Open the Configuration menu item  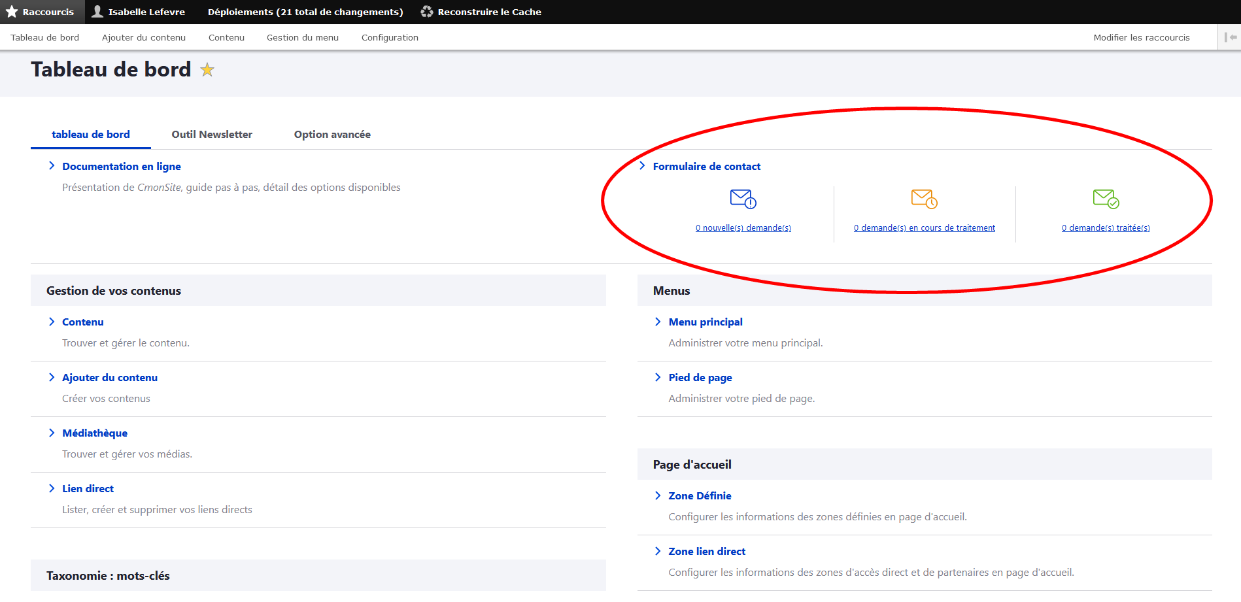pyautogui.click(x=390, y=38)
